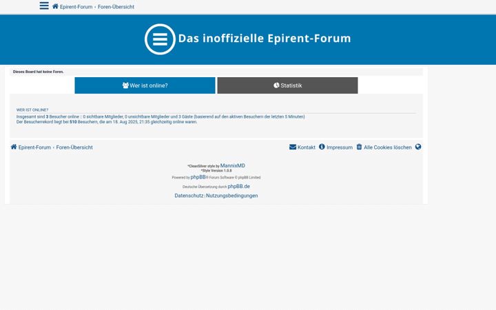Click the WER IST ONLINE? heading link
Image resolution: width=496 pixels, height=310 pixels.
32,110
